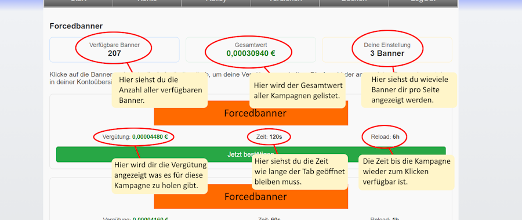The image size is (522, 220).
Task: Open the second orange Forcedbanner banner below
Action: [251, 196]
